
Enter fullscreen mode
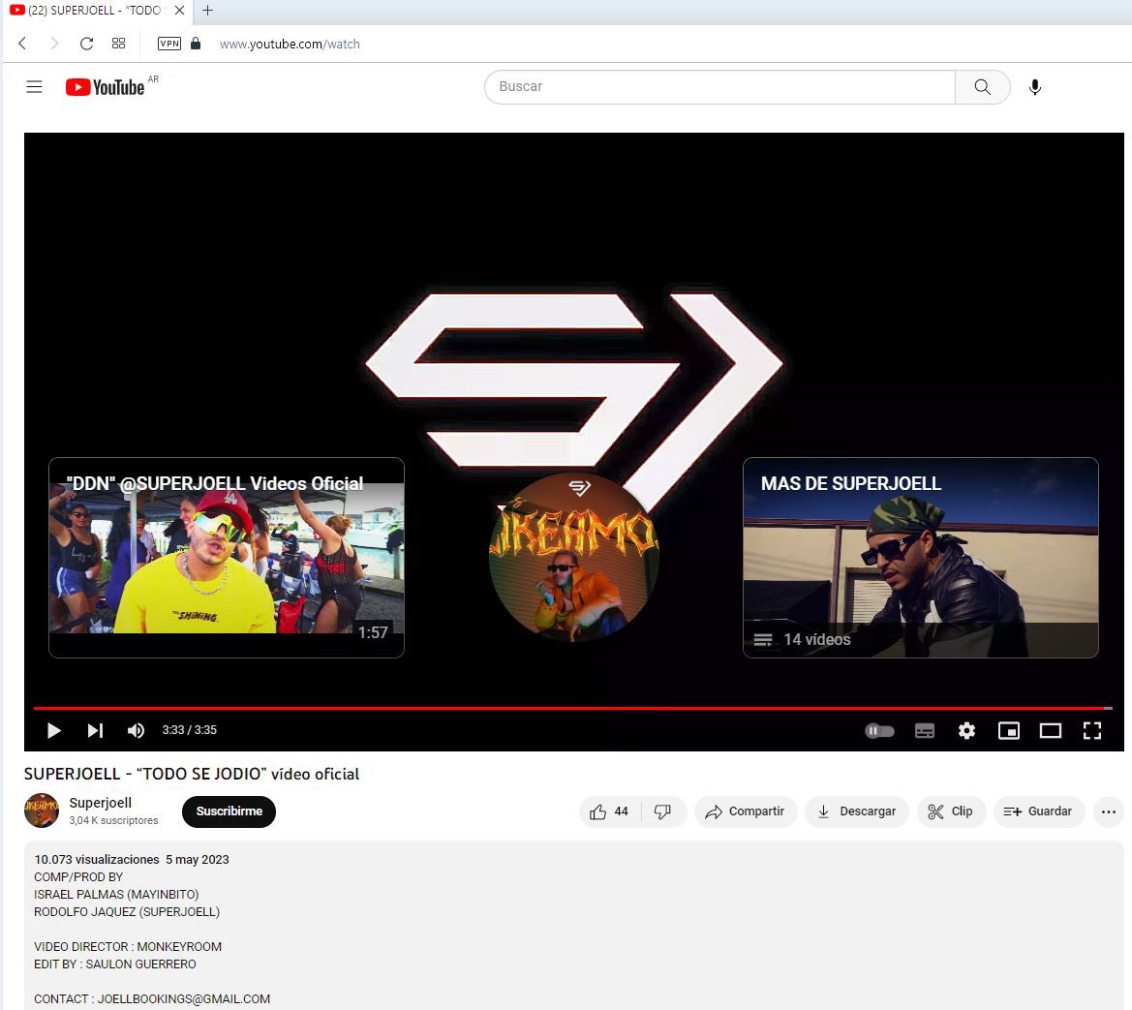coord(1092,730)
